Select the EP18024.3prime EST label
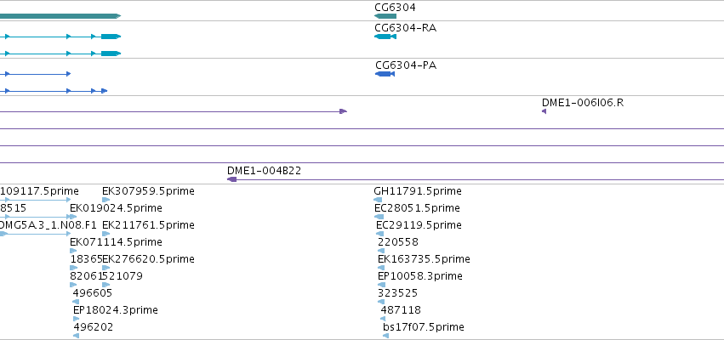The width and height of the screenshot is (724, 340). pyautogui.click(x=116, y=310)
